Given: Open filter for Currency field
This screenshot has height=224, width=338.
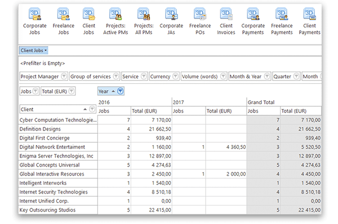Looking at the screenshot, I should (176, 76).
